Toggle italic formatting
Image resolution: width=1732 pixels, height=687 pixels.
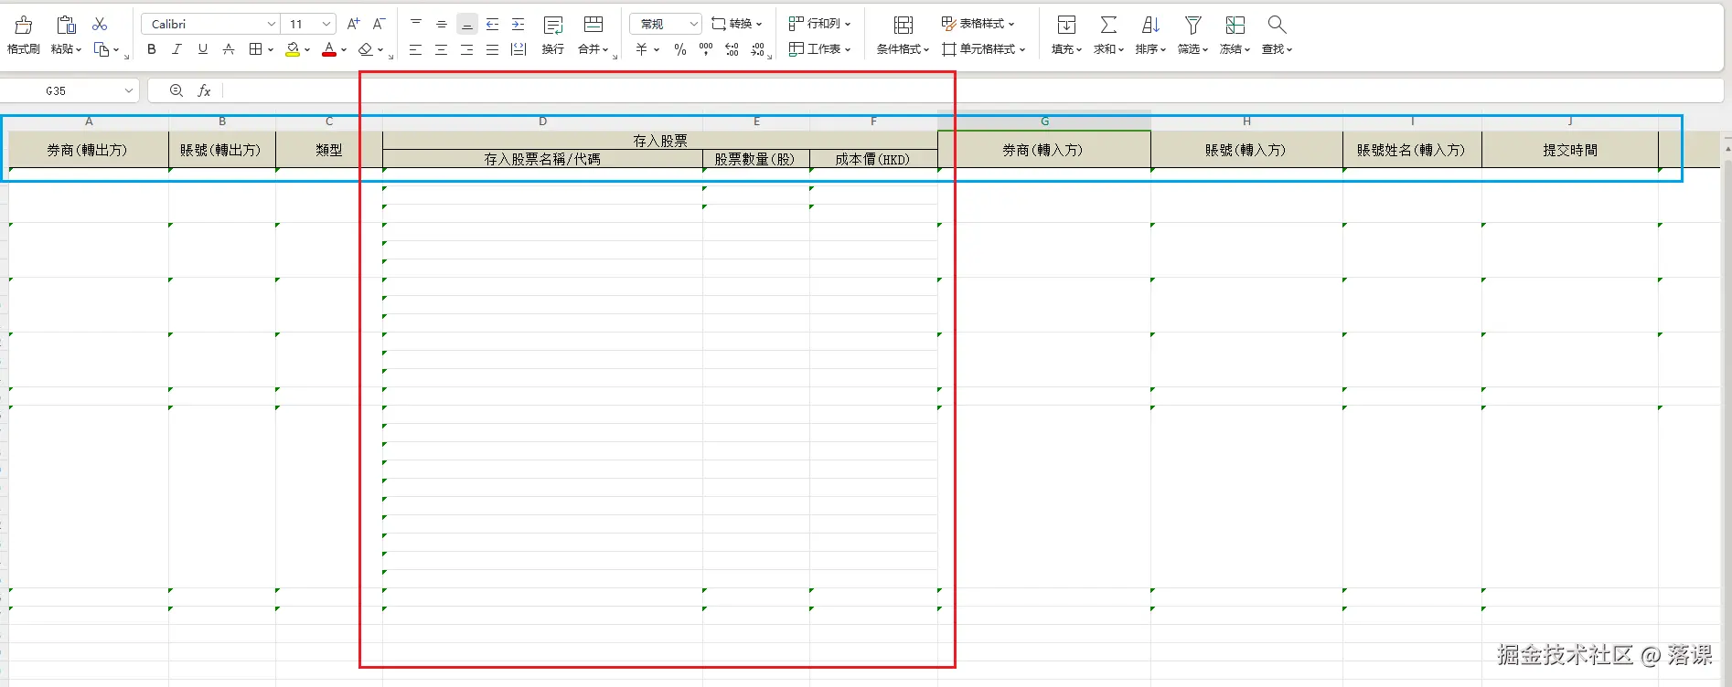pos(177,49)
